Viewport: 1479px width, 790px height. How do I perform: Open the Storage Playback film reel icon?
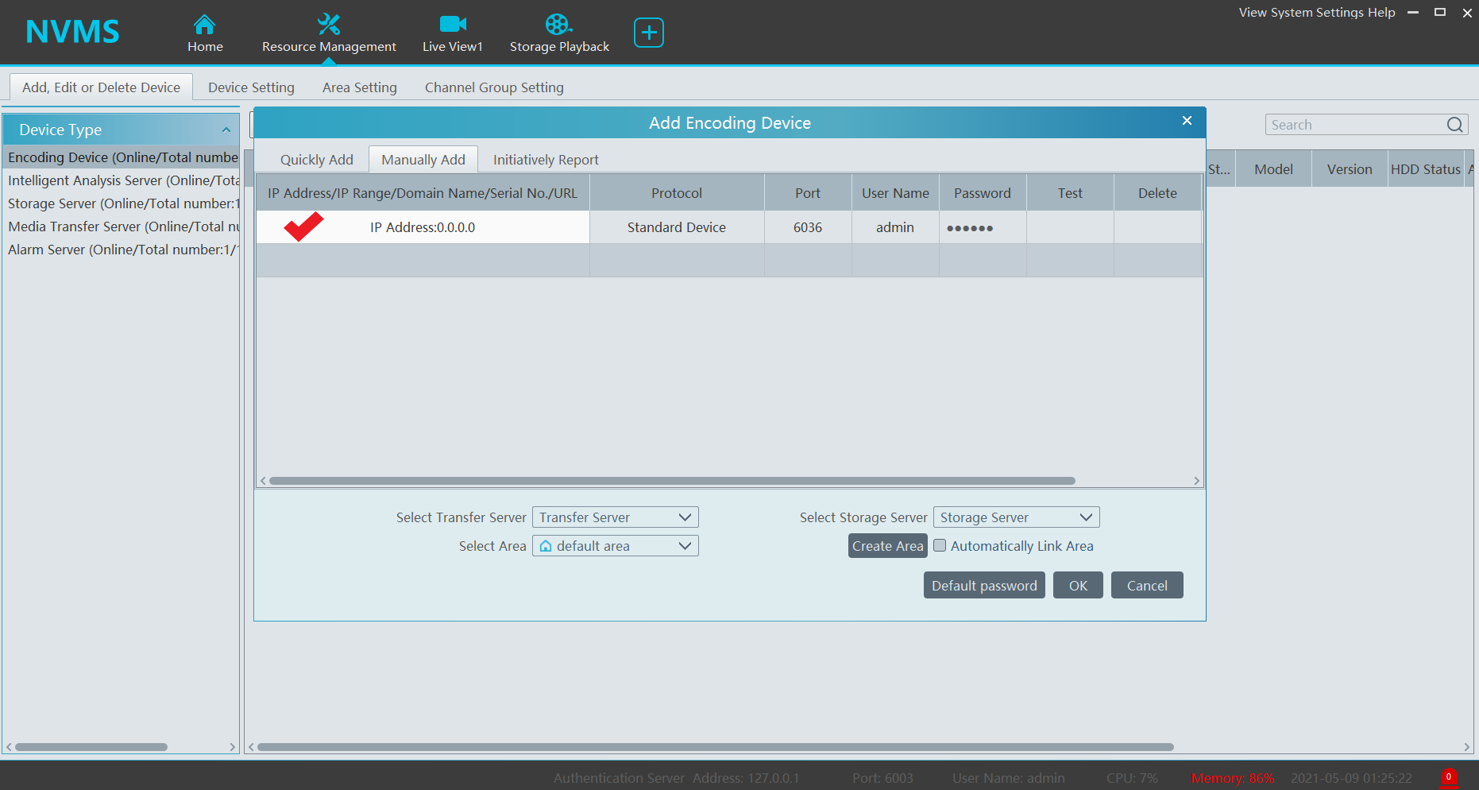[558, 25]
